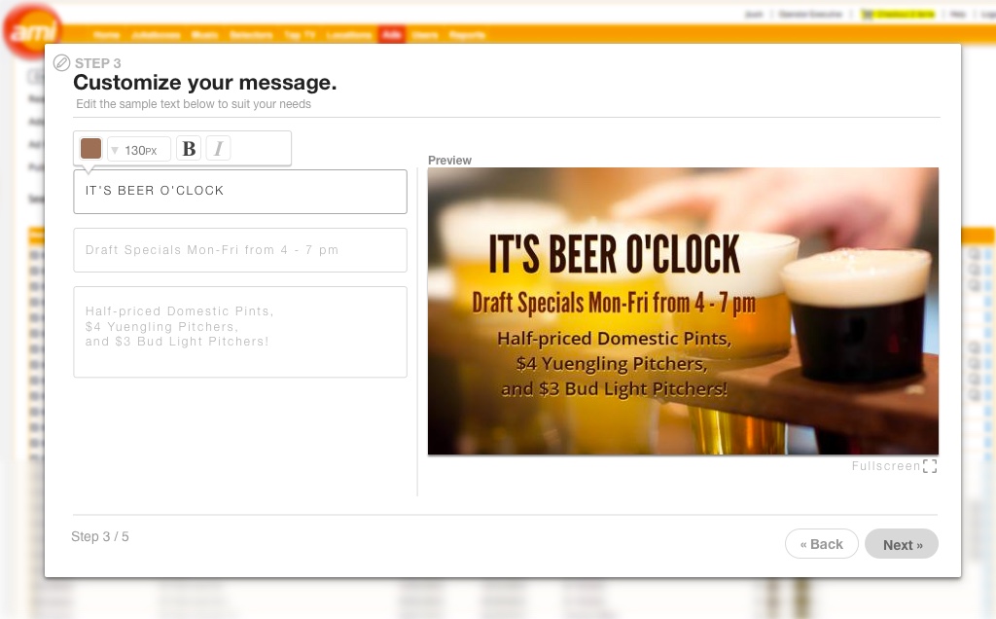Click the highlighted Ads tab
This screenshot has height=619, width=996.
[x=392, y=35]
